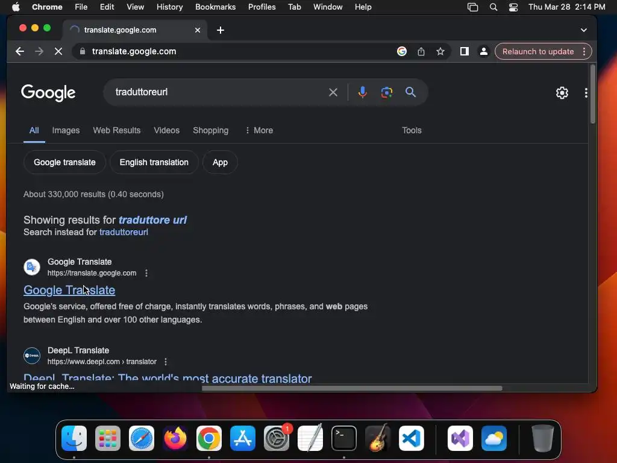Open options dots beside translate.google.com result
Image resolution: width=617 pixels, height=463 pixels.
point(146,273)
